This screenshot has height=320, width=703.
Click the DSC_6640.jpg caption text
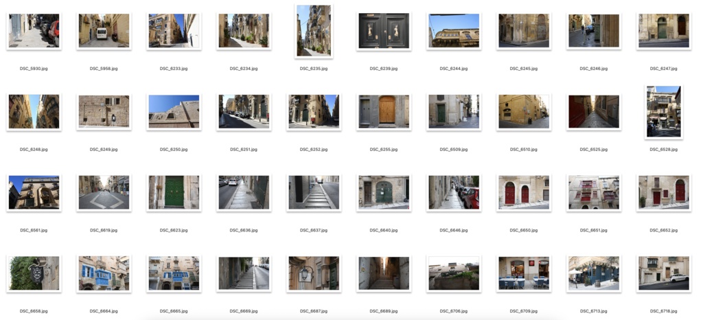click(384, 230)
